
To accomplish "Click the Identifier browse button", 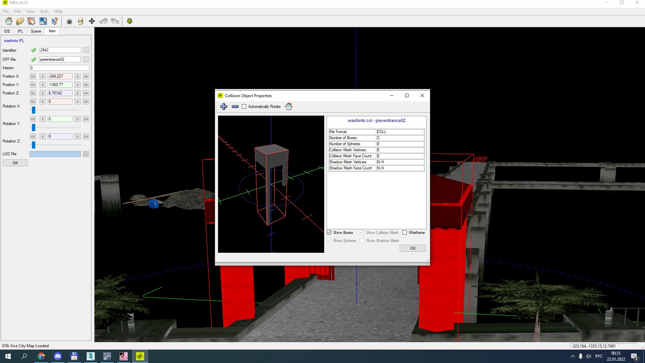I will pyautogui.click(x=86, y=50).
